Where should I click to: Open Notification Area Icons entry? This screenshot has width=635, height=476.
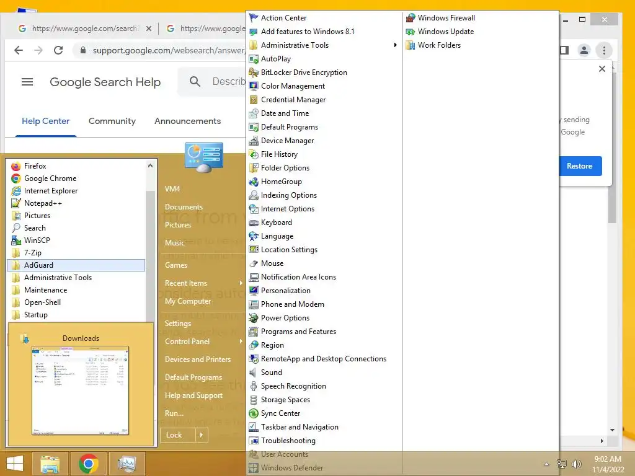coord(298,277)
